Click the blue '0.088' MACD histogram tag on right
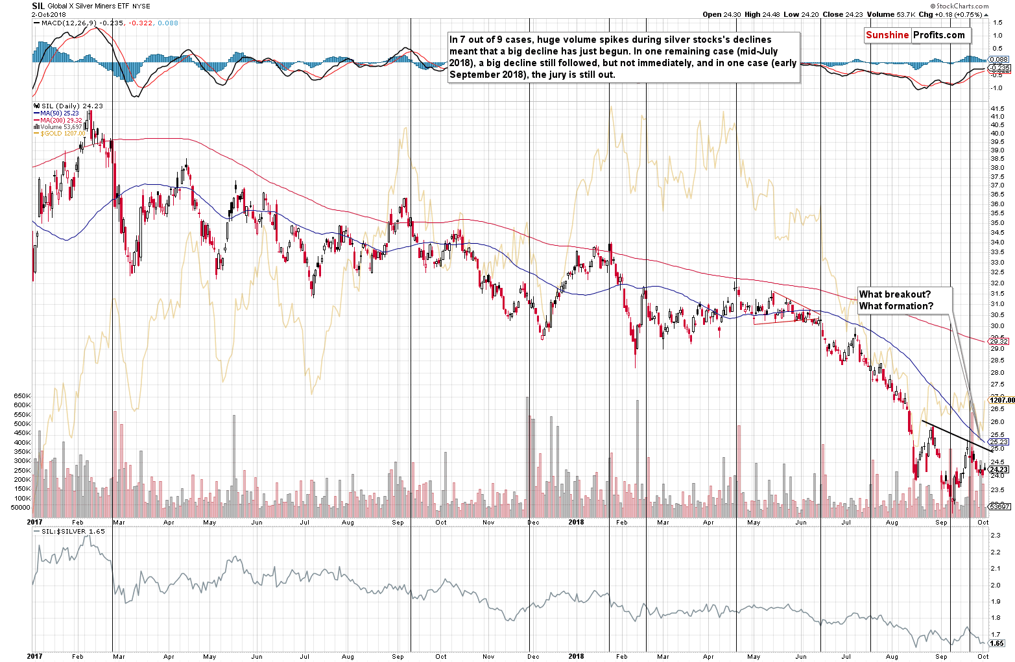The width and height of the screenshot is (1015, 662). coord(999,60)
